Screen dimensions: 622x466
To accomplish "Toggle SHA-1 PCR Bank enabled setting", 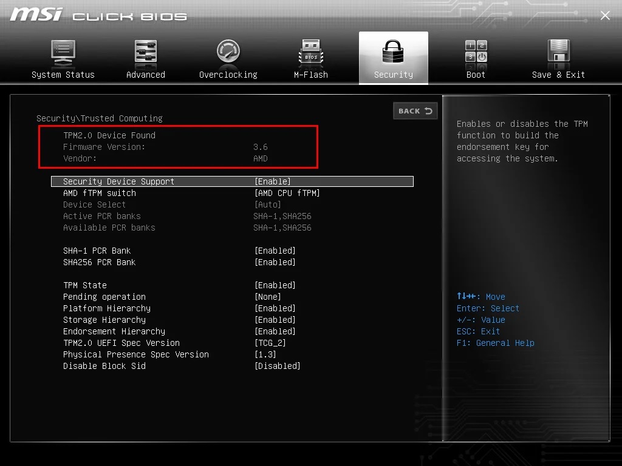I will (x=275, y=251).
